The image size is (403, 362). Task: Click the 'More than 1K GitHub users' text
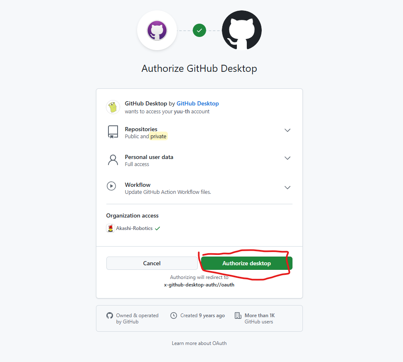[260, 318]
